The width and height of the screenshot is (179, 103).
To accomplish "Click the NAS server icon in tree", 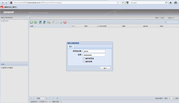I will 4,21.
